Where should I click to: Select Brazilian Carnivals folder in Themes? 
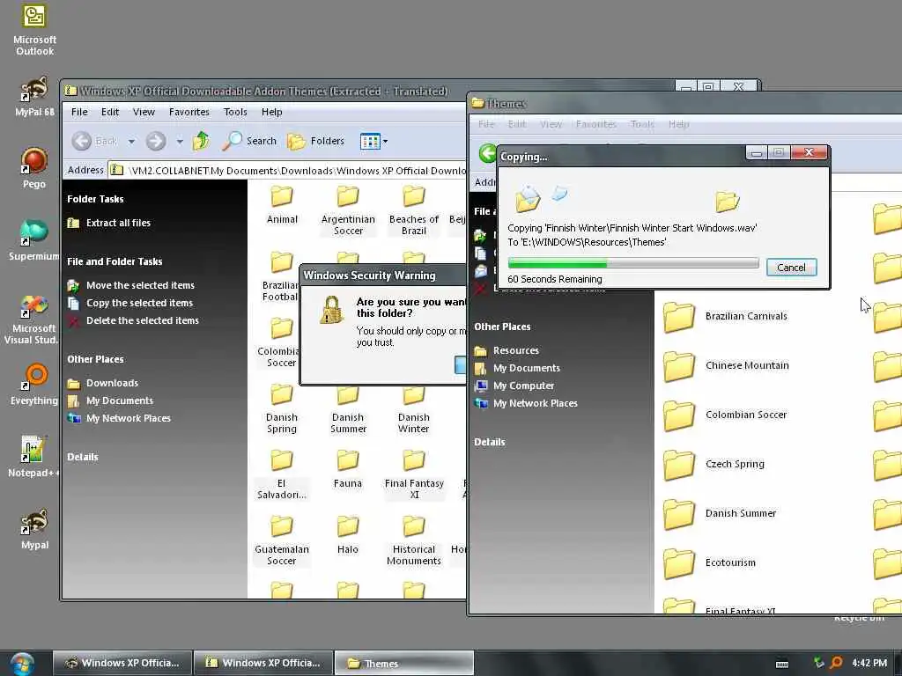pyautogui.click(x=725, y=316)
